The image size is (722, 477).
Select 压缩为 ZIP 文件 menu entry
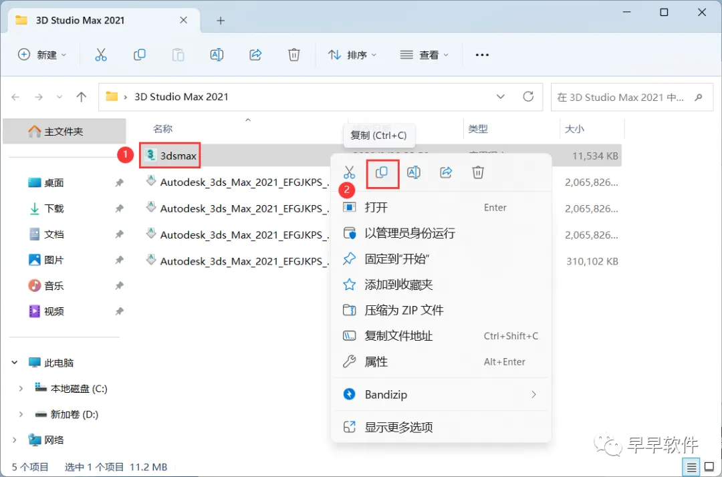click(441, 311)
